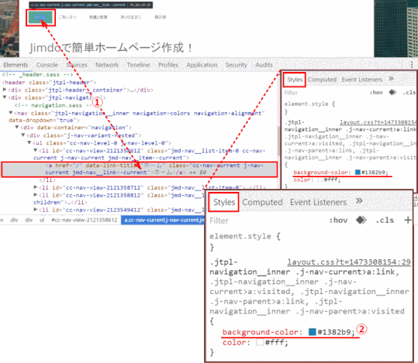Open the Timeline tab
The width and height of the screenshot is (418, 363).
[138, 65]
